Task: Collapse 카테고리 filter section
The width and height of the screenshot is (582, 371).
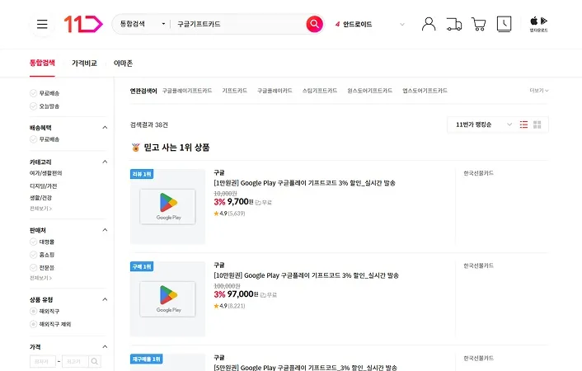Action: [105, 162]
